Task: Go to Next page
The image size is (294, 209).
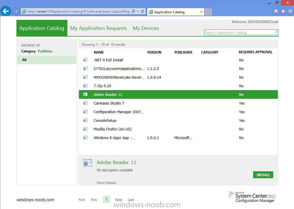Action: click(x=119, y=200)
